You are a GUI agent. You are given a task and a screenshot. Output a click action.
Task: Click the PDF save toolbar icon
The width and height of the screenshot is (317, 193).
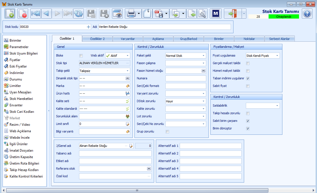tap(159, 14)
